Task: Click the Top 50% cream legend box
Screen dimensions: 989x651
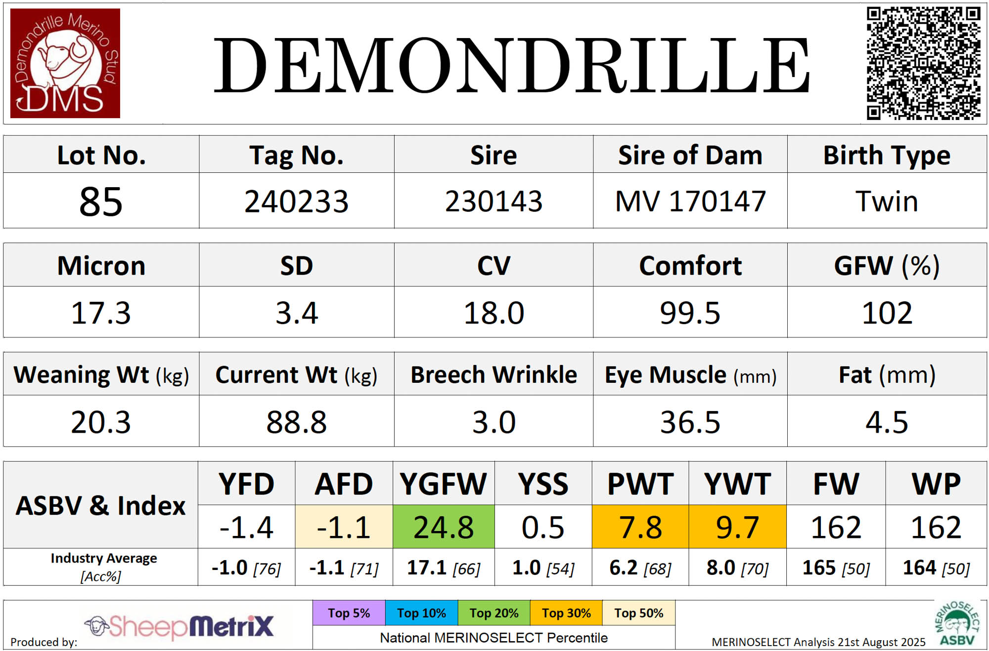Action: pyautogui.click(x=638, y=613)
